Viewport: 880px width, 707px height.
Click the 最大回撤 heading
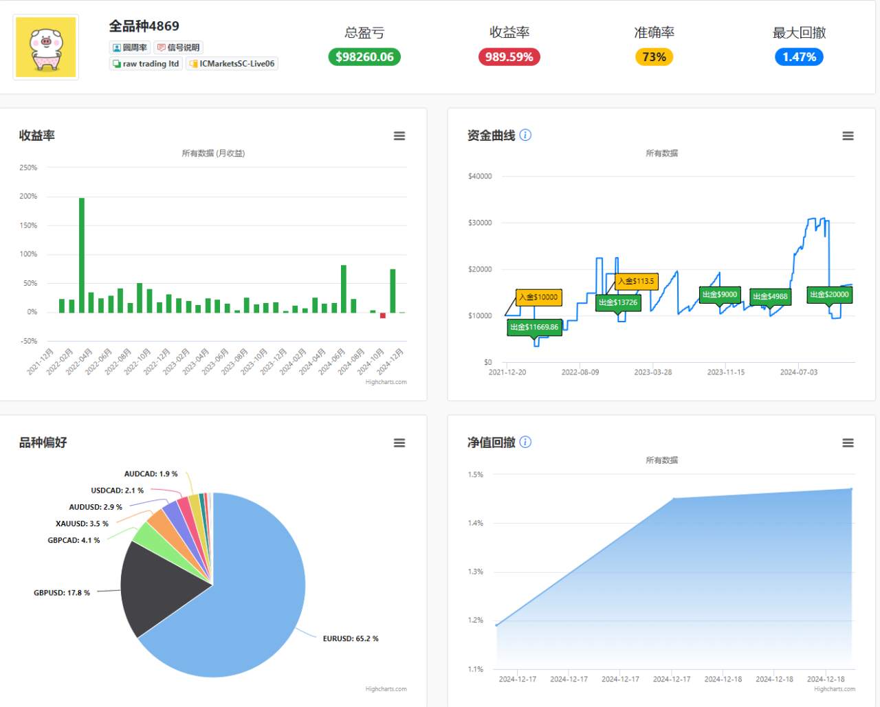click(x=799, y=33)
